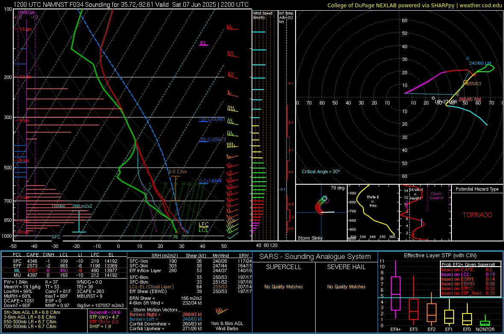Click the '0 C=14944'' freezing level label
Screen dimensions: 504x334
click(210, 181)
